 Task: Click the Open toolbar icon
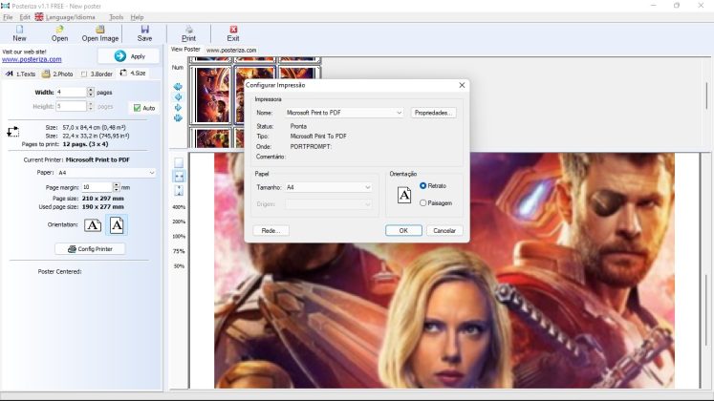click(59, 30)
